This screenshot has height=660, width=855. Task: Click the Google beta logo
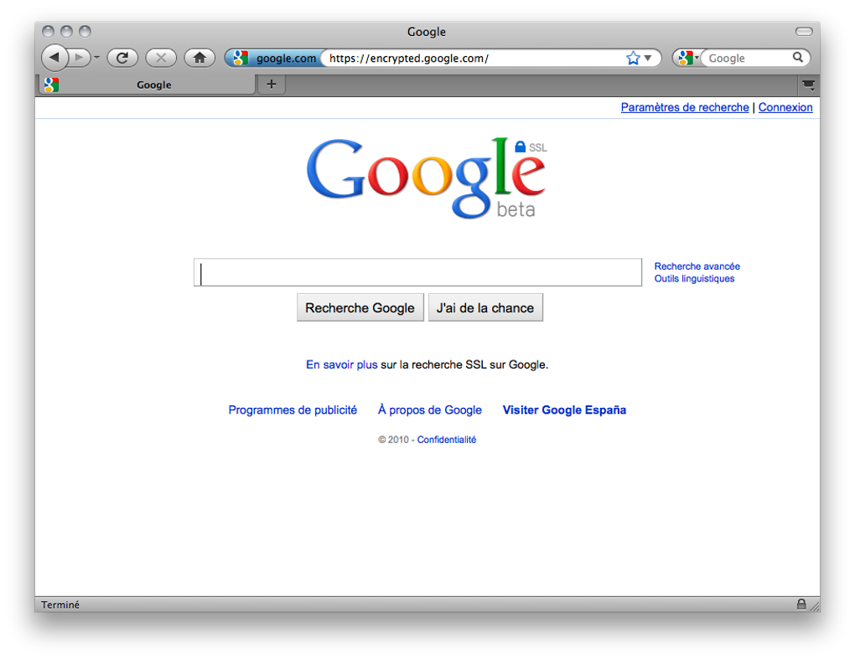point(426,178)
